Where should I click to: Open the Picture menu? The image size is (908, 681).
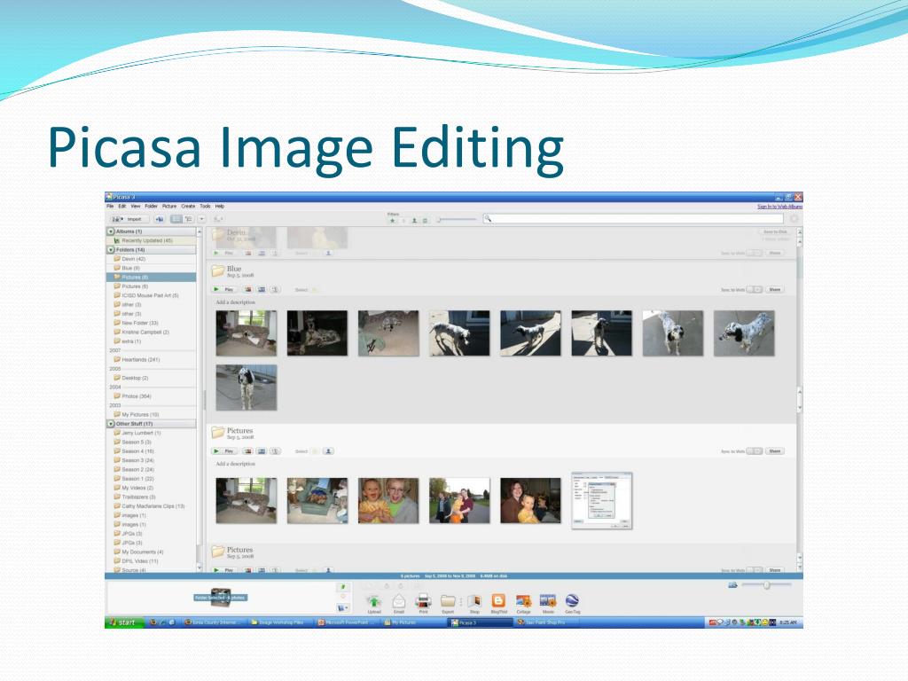tap(169, 206)
